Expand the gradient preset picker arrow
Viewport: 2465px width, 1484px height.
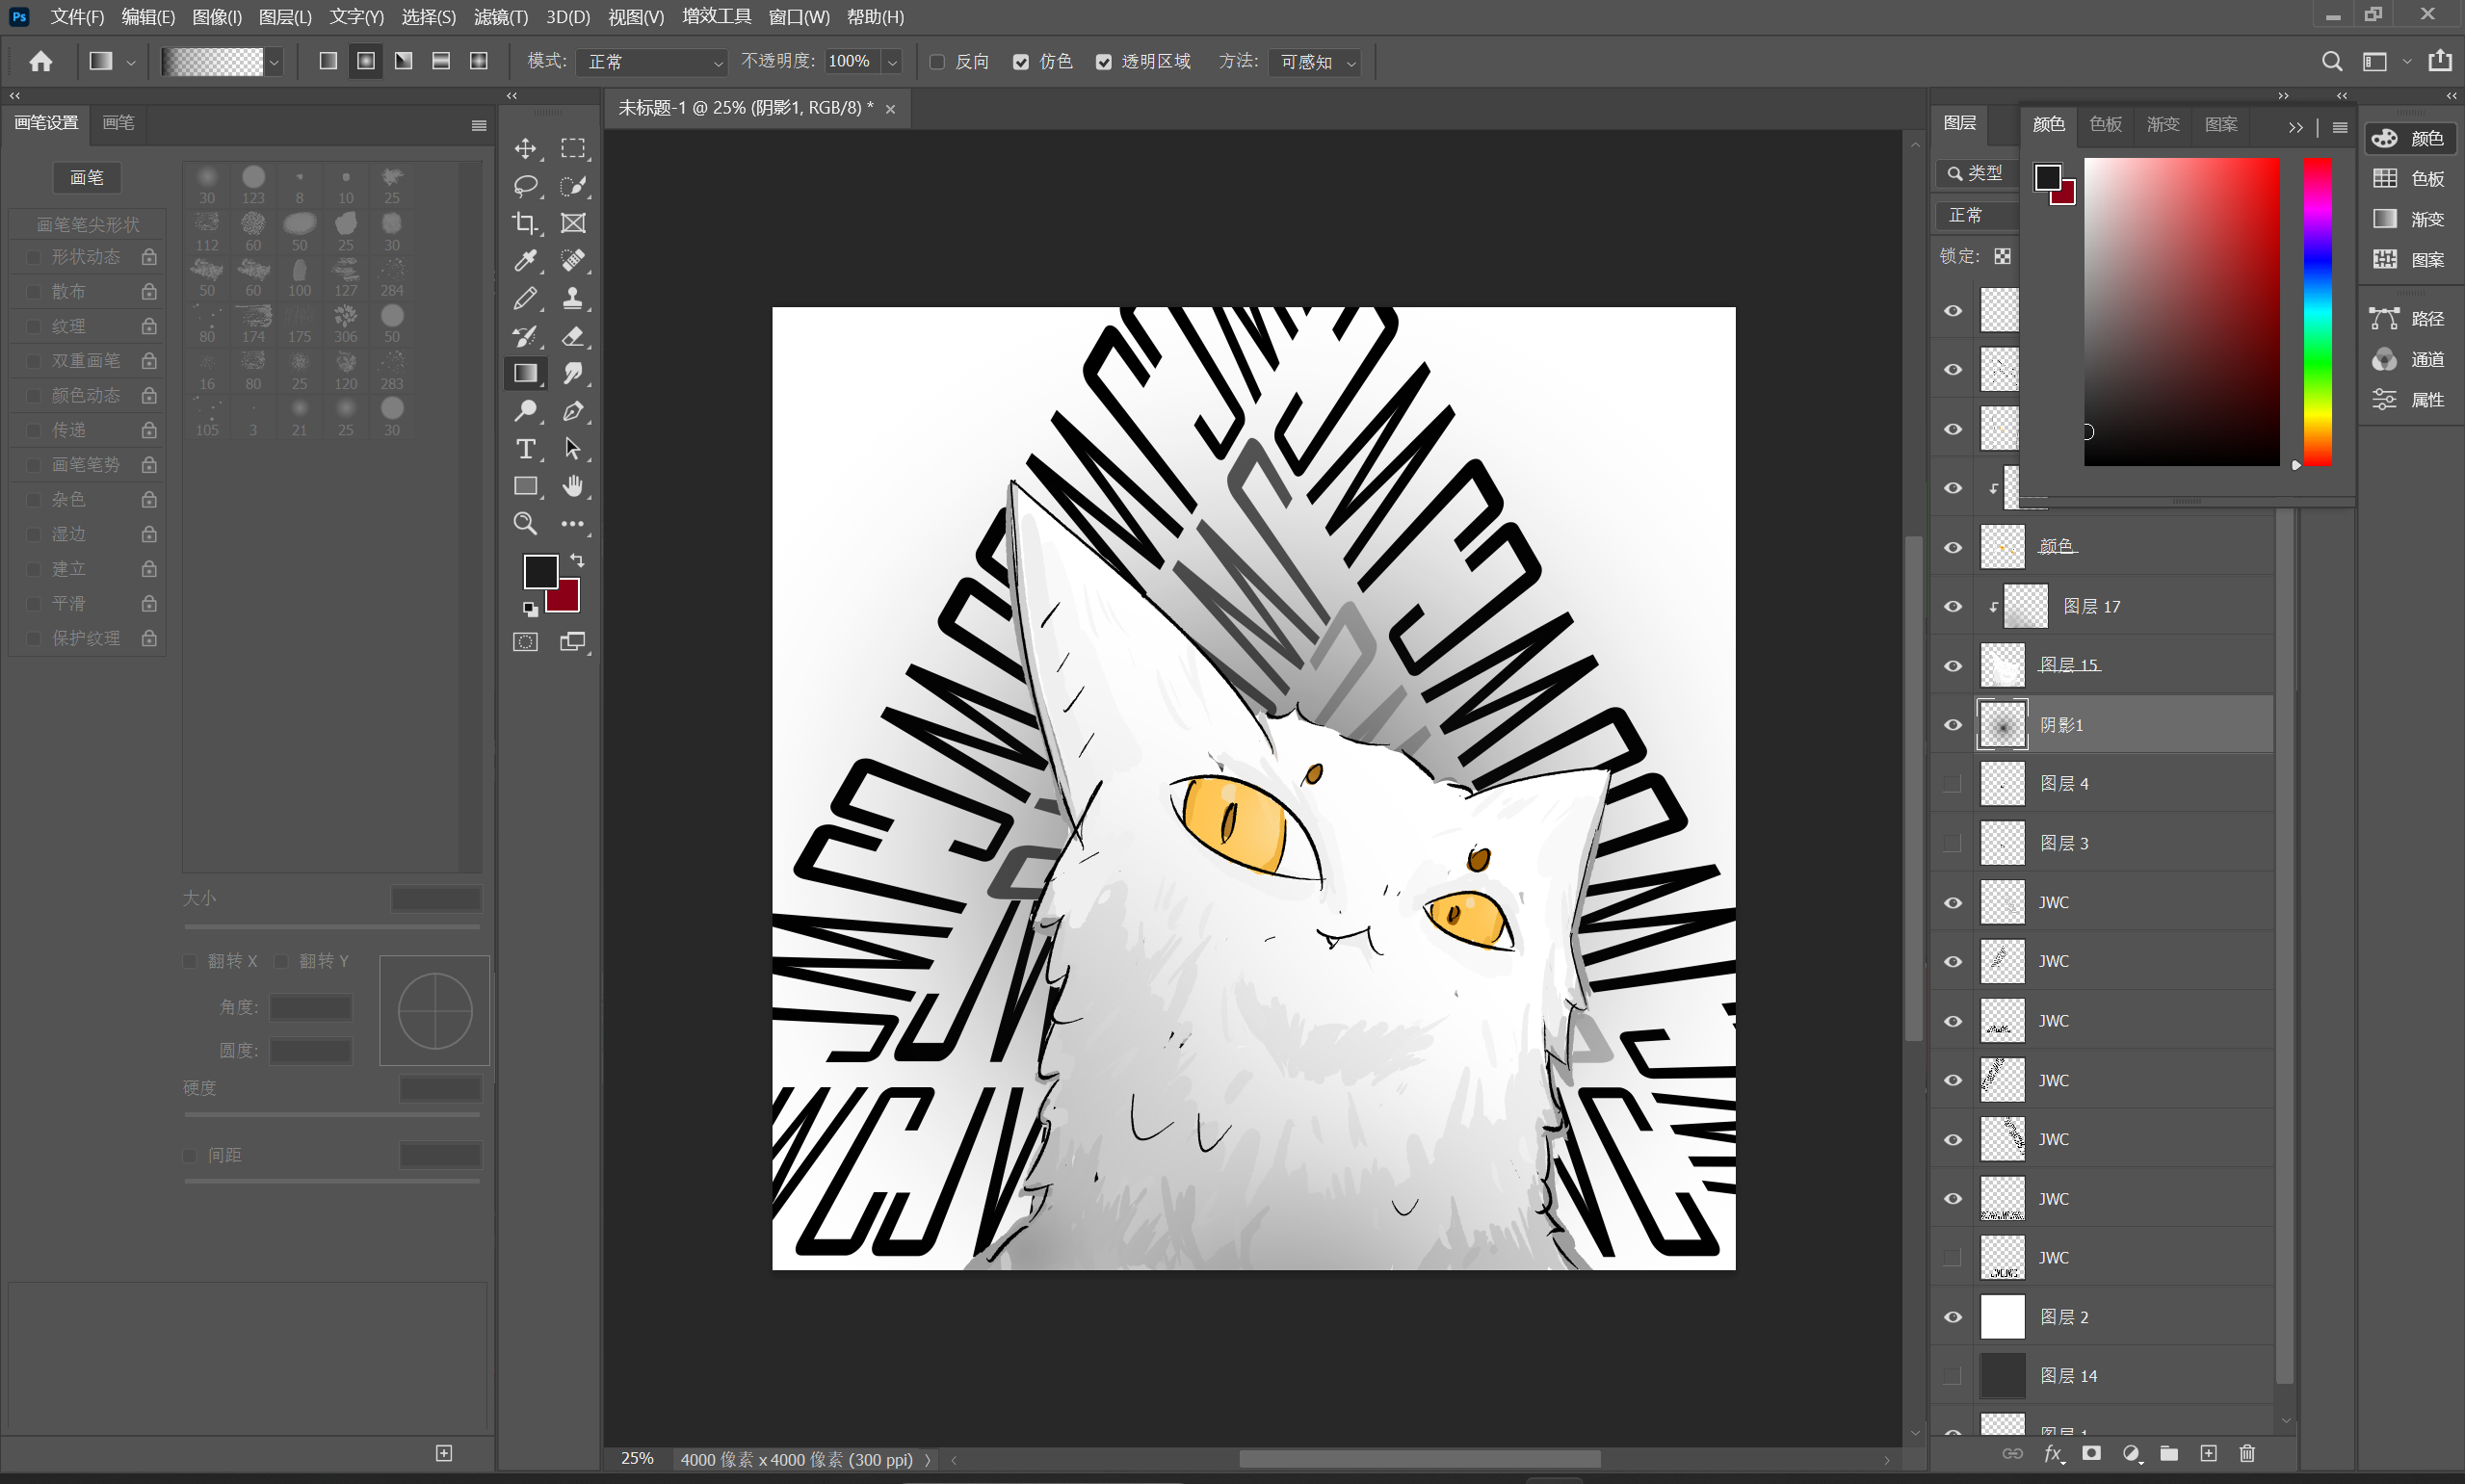pyautogui.click(x=274, y=62)
